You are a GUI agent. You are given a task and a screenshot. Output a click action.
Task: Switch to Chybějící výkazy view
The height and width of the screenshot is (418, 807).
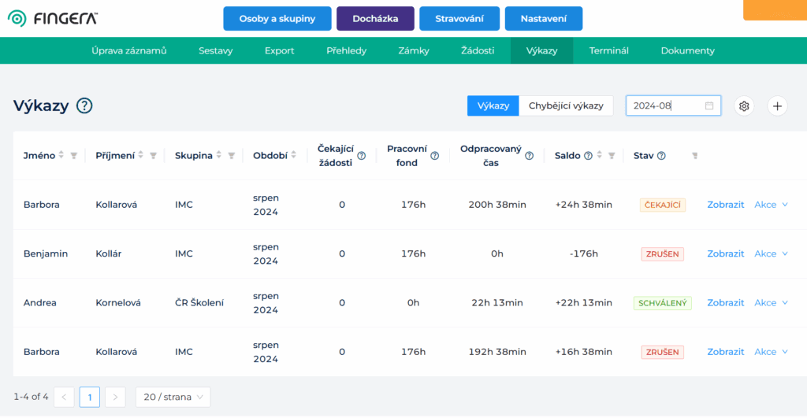pos(566,105)
